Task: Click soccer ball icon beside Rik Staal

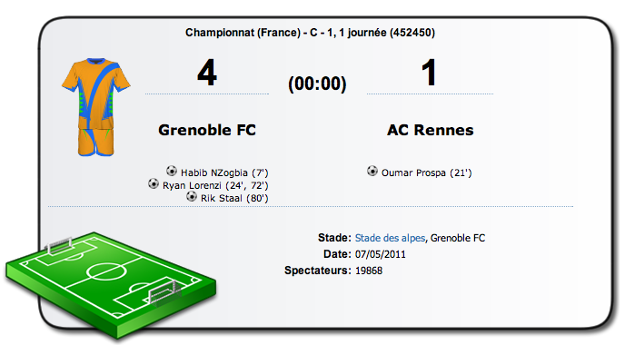Action: coord(192,196)
